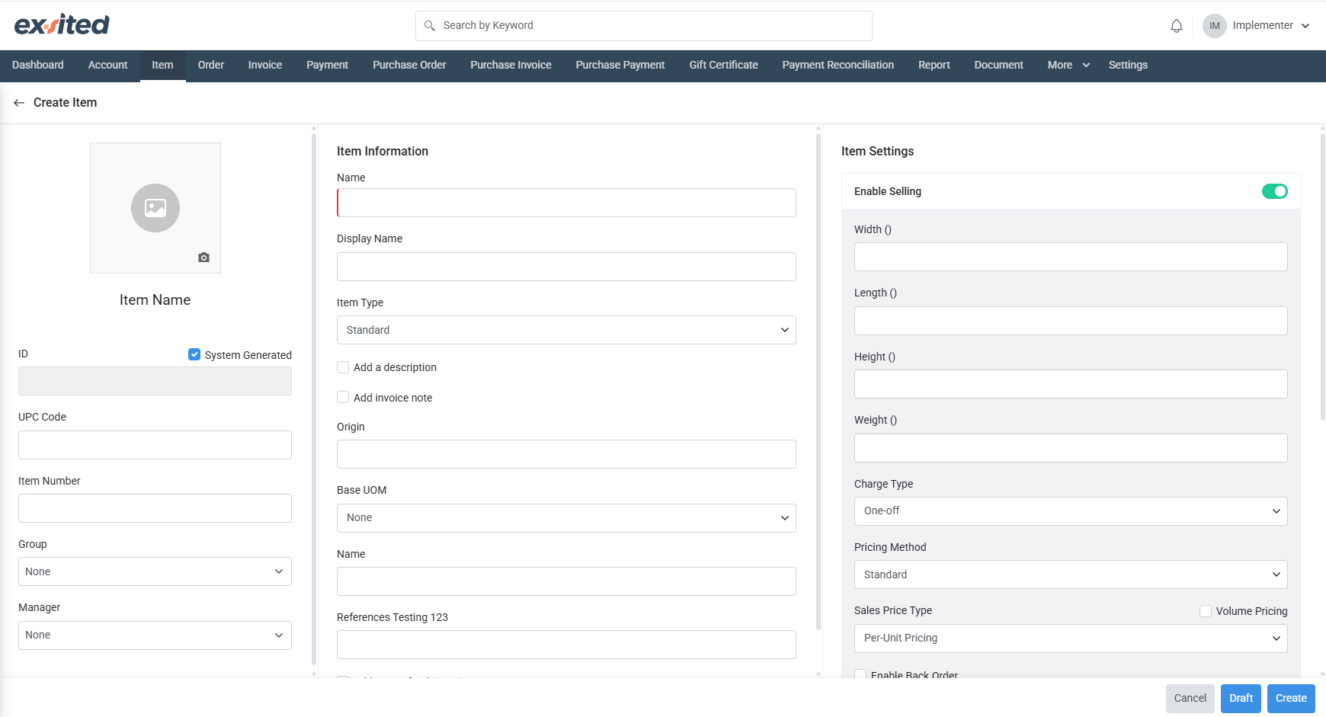Open the Report tab
This screenshot has width=1326, height=717.
click(x=934, y=66)
